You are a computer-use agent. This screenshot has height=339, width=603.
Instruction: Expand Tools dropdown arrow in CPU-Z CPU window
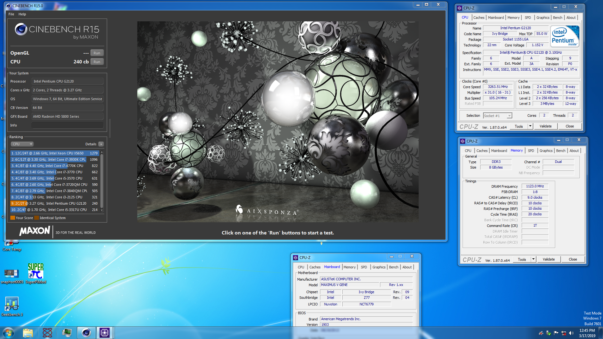pyautogui.click(x=530, y=126)
